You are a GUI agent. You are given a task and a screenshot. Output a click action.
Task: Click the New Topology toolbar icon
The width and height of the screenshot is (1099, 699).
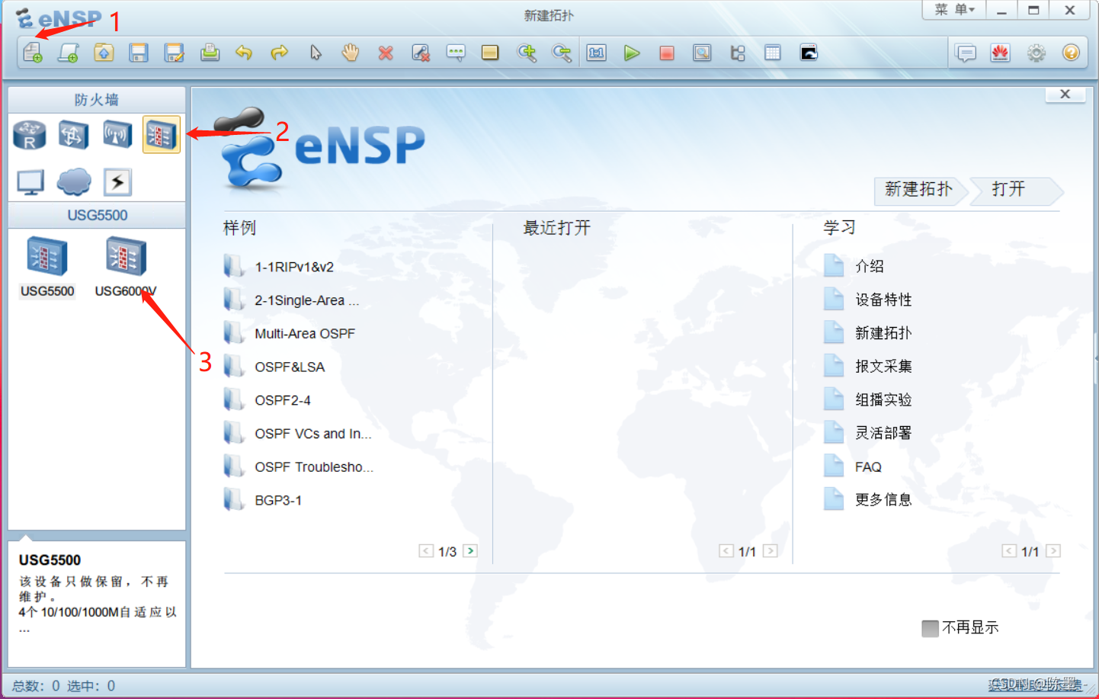pyautogui.click(x=33, y=53)
